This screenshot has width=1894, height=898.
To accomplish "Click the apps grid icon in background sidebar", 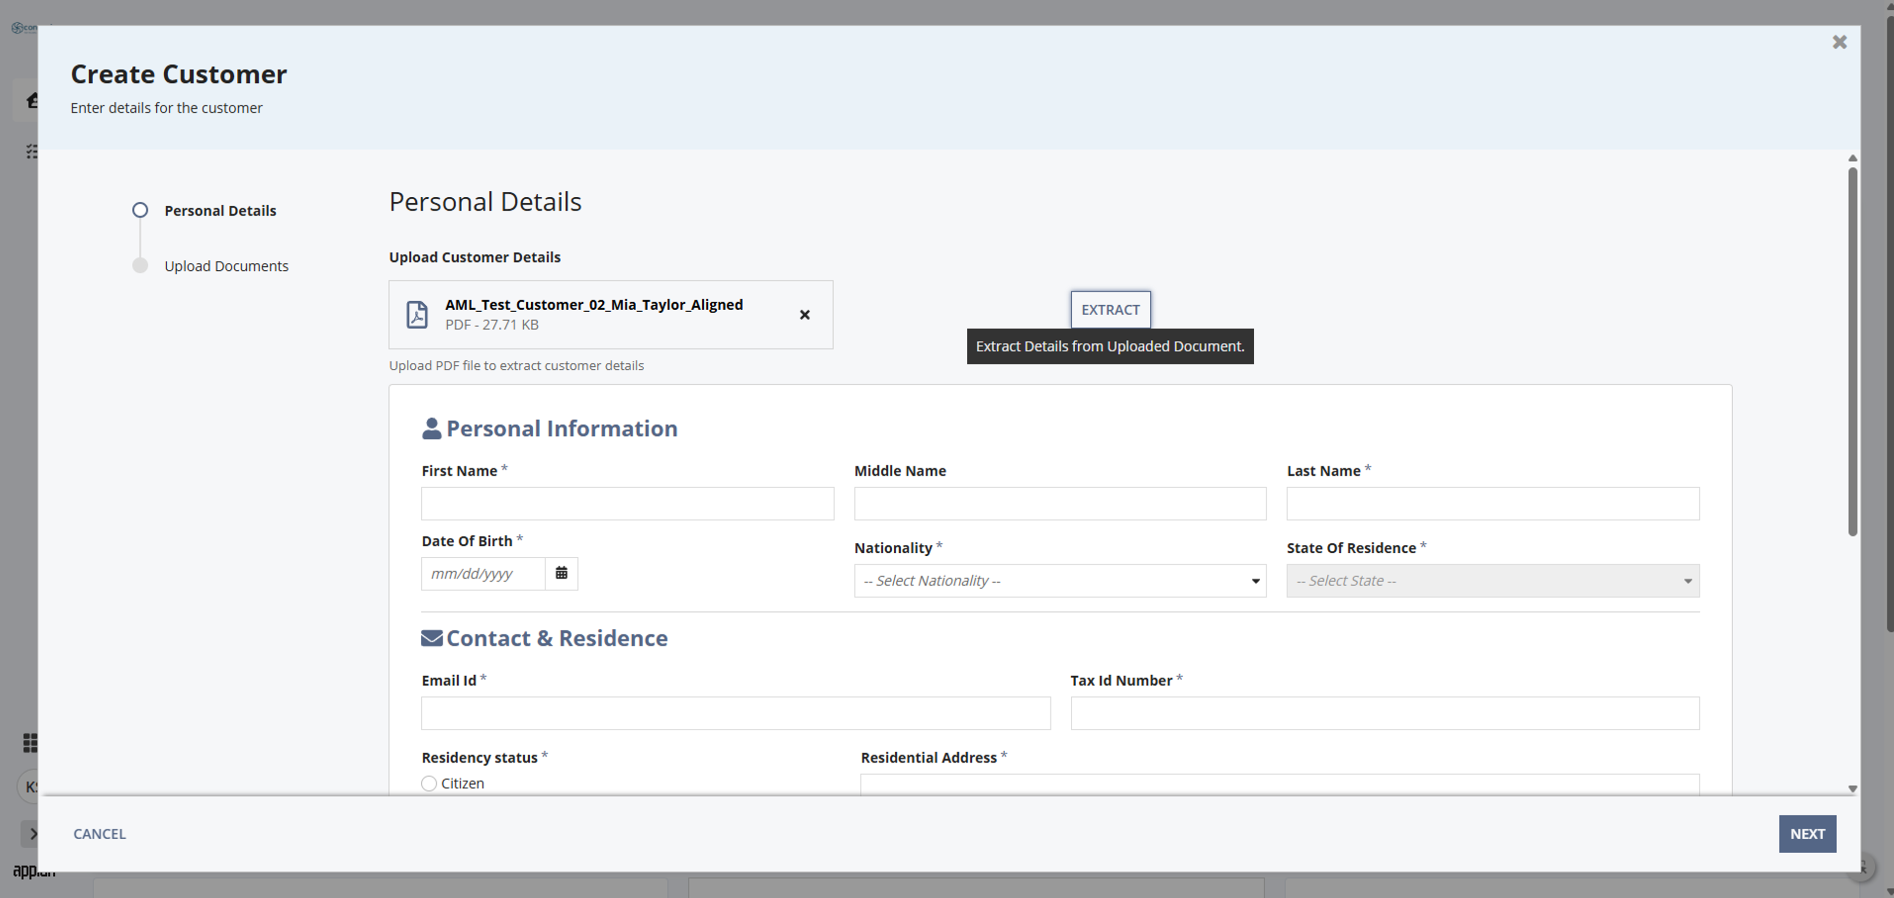I will pos(30,743).
